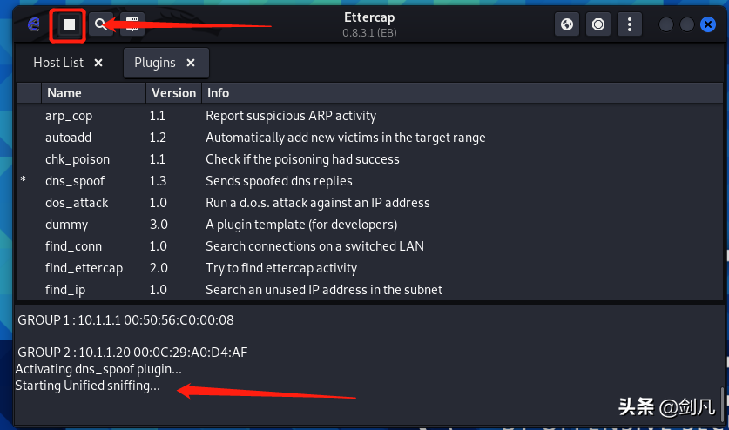Close the Host List tab
Viewport: 729px width, 430px height.
coord(98,63)
